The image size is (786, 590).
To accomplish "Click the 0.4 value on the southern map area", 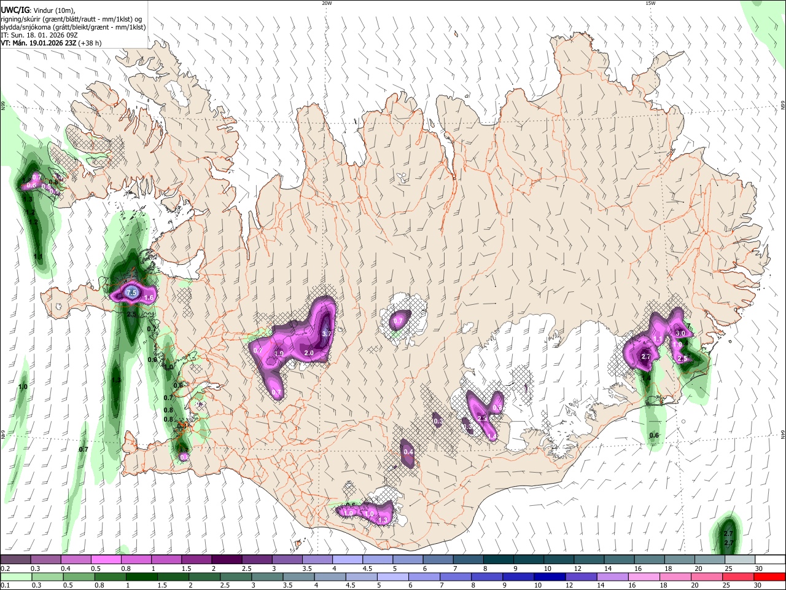I will point(408,452).
